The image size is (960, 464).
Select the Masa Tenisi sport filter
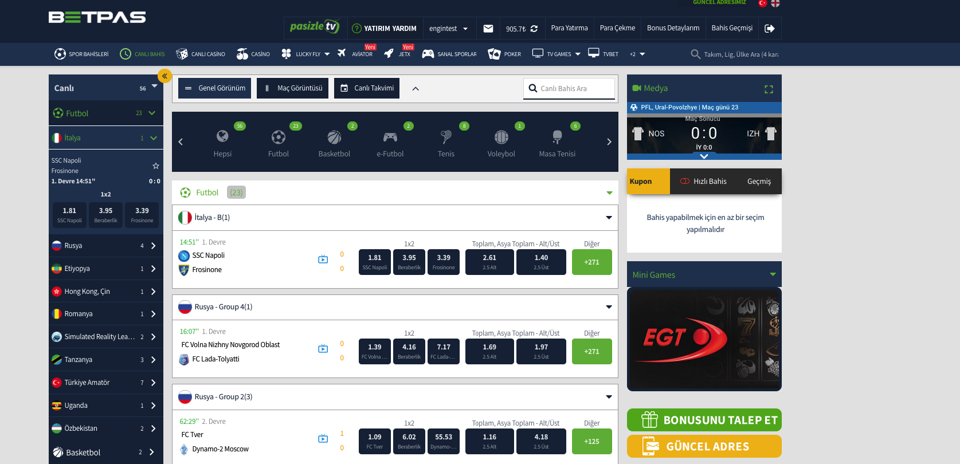pos(557,143)
